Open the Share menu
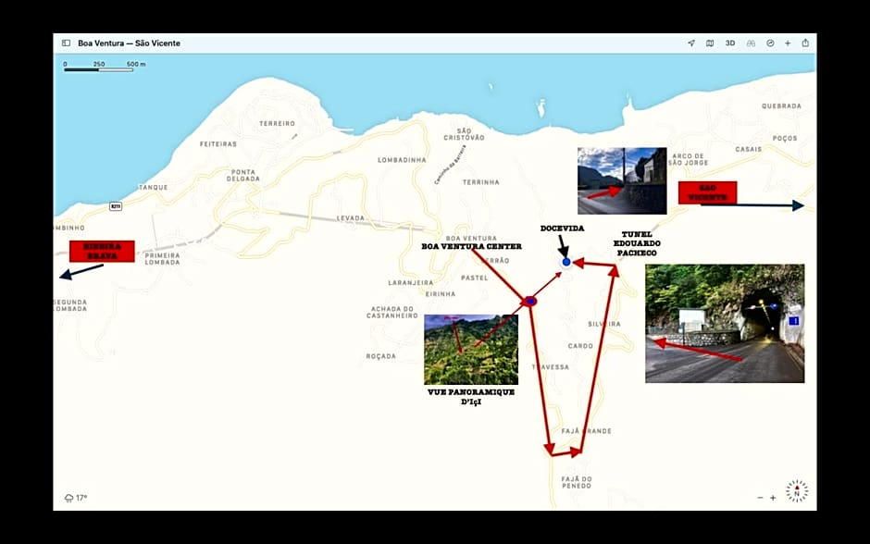This screenshot has height=544, width=870. pyautogui.click(x=805, y=43)
